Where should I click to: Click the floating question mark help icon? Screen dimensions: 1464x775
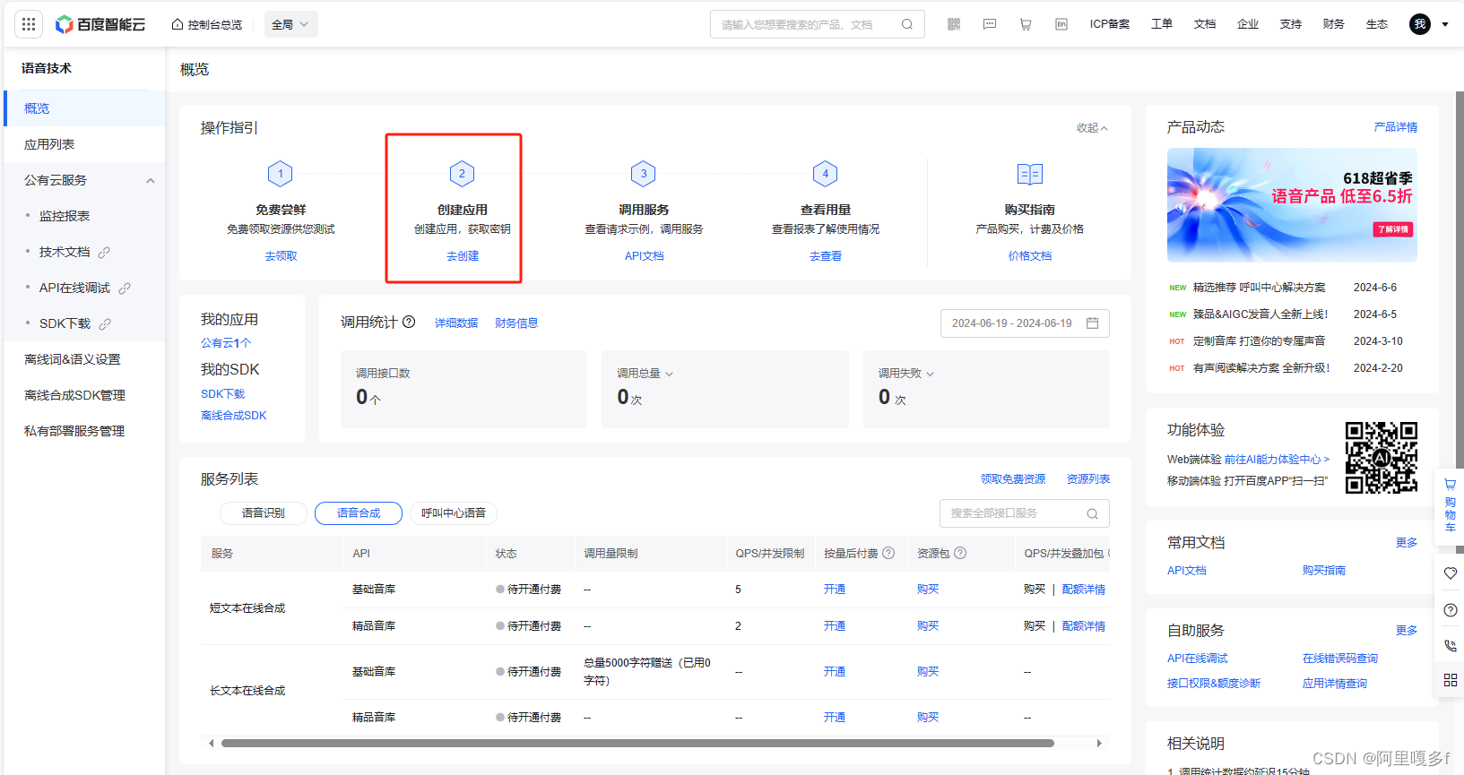tap(1450, 610)
